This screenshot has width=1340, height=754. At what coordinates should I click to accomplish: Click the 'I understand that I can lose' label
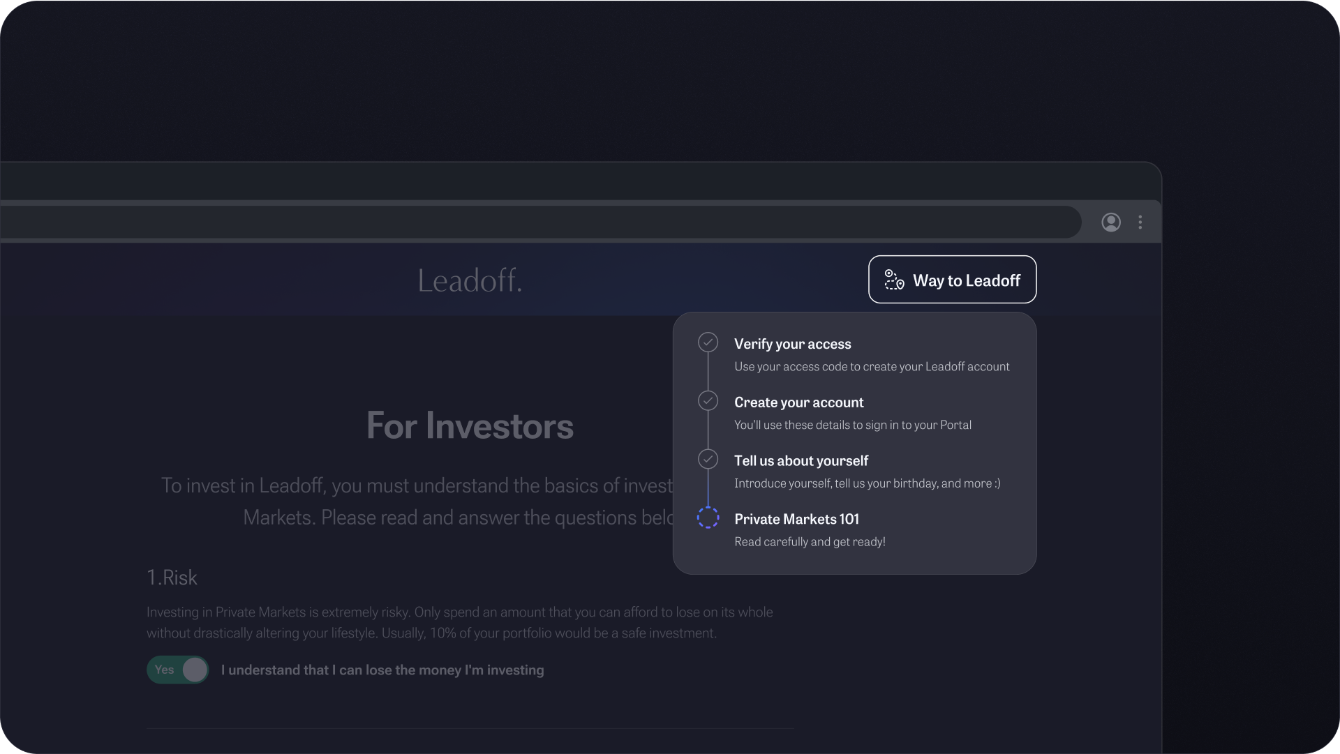point(382,670)
